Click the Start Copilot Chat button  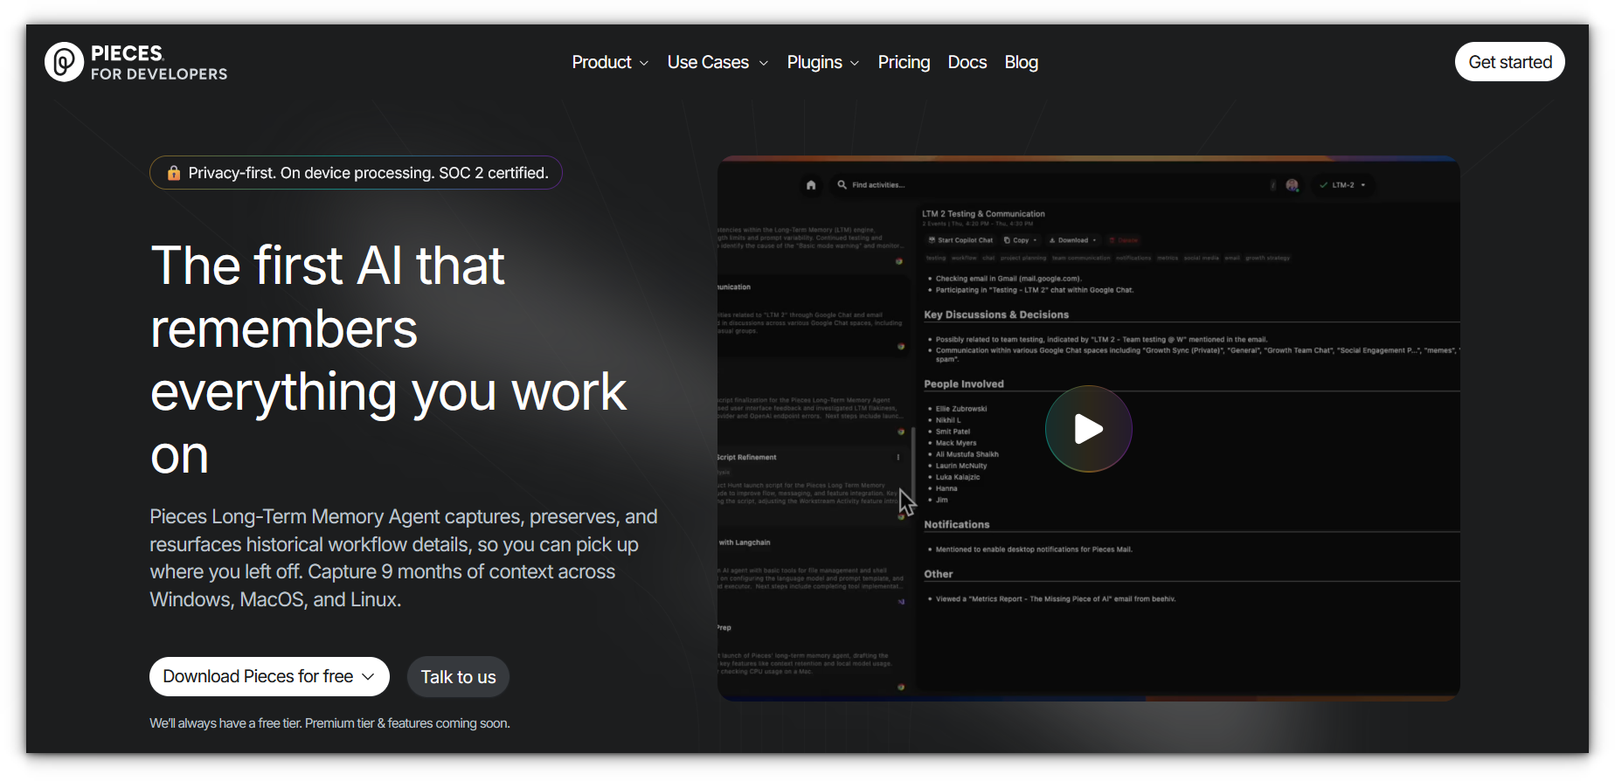pyautogui.click(x=960, y=240)
